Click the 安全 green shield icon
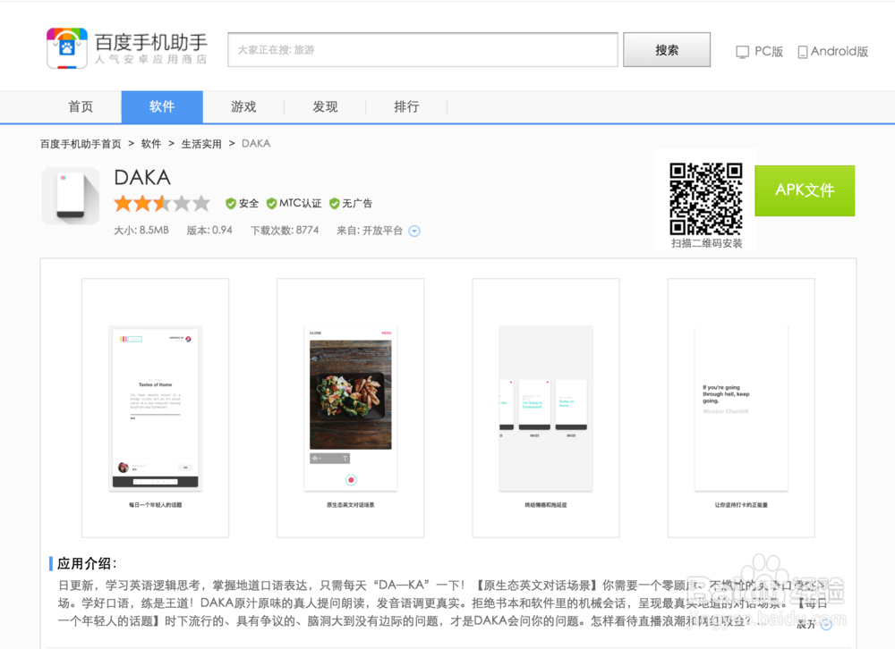 [x=231, y=204]
